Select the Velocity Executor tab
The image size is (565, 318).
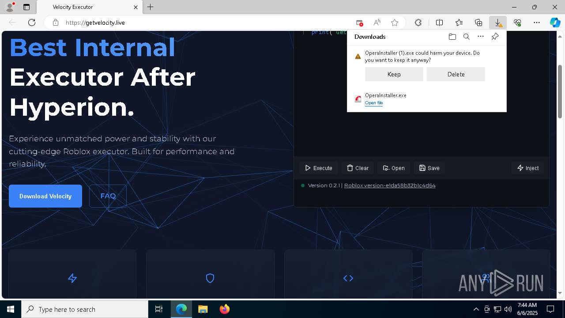point(89,7)
